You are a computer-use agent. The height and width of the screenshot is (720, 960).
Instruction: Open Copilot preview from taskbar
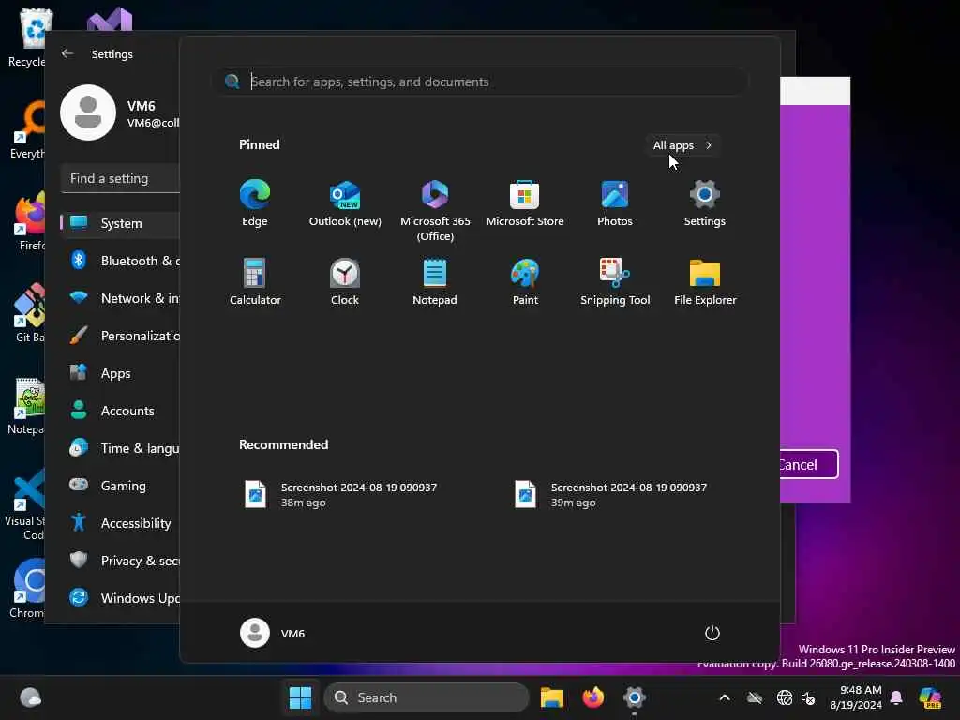point(931,697)
